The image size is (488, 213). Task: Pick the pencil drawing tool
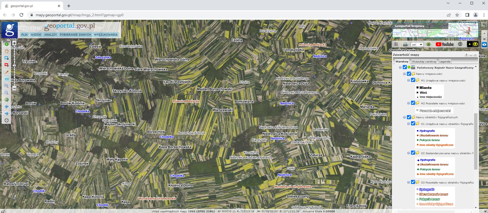click(x=7, y=72)
